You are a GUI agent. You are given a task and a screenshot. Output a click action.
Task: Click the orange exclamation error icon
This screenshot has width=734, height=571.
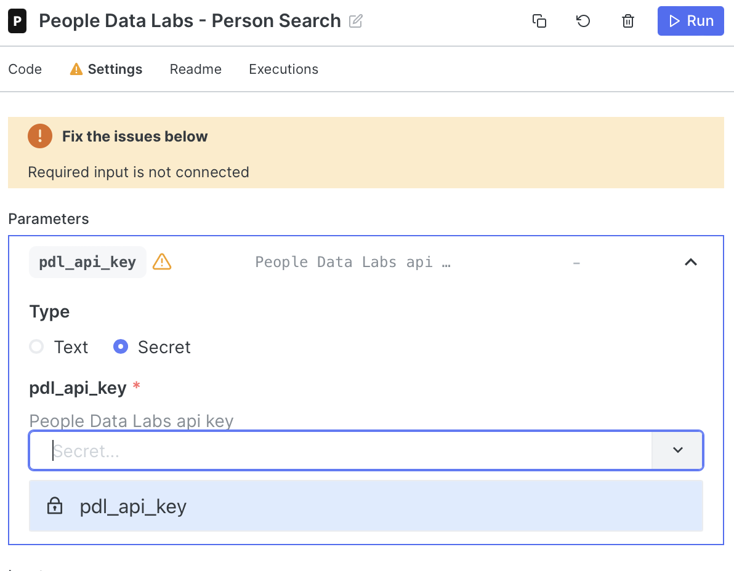pyautogui.click(x=40, y=136)
